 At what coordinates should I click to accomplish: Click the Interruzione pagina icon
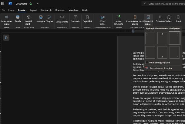(6, 17)
